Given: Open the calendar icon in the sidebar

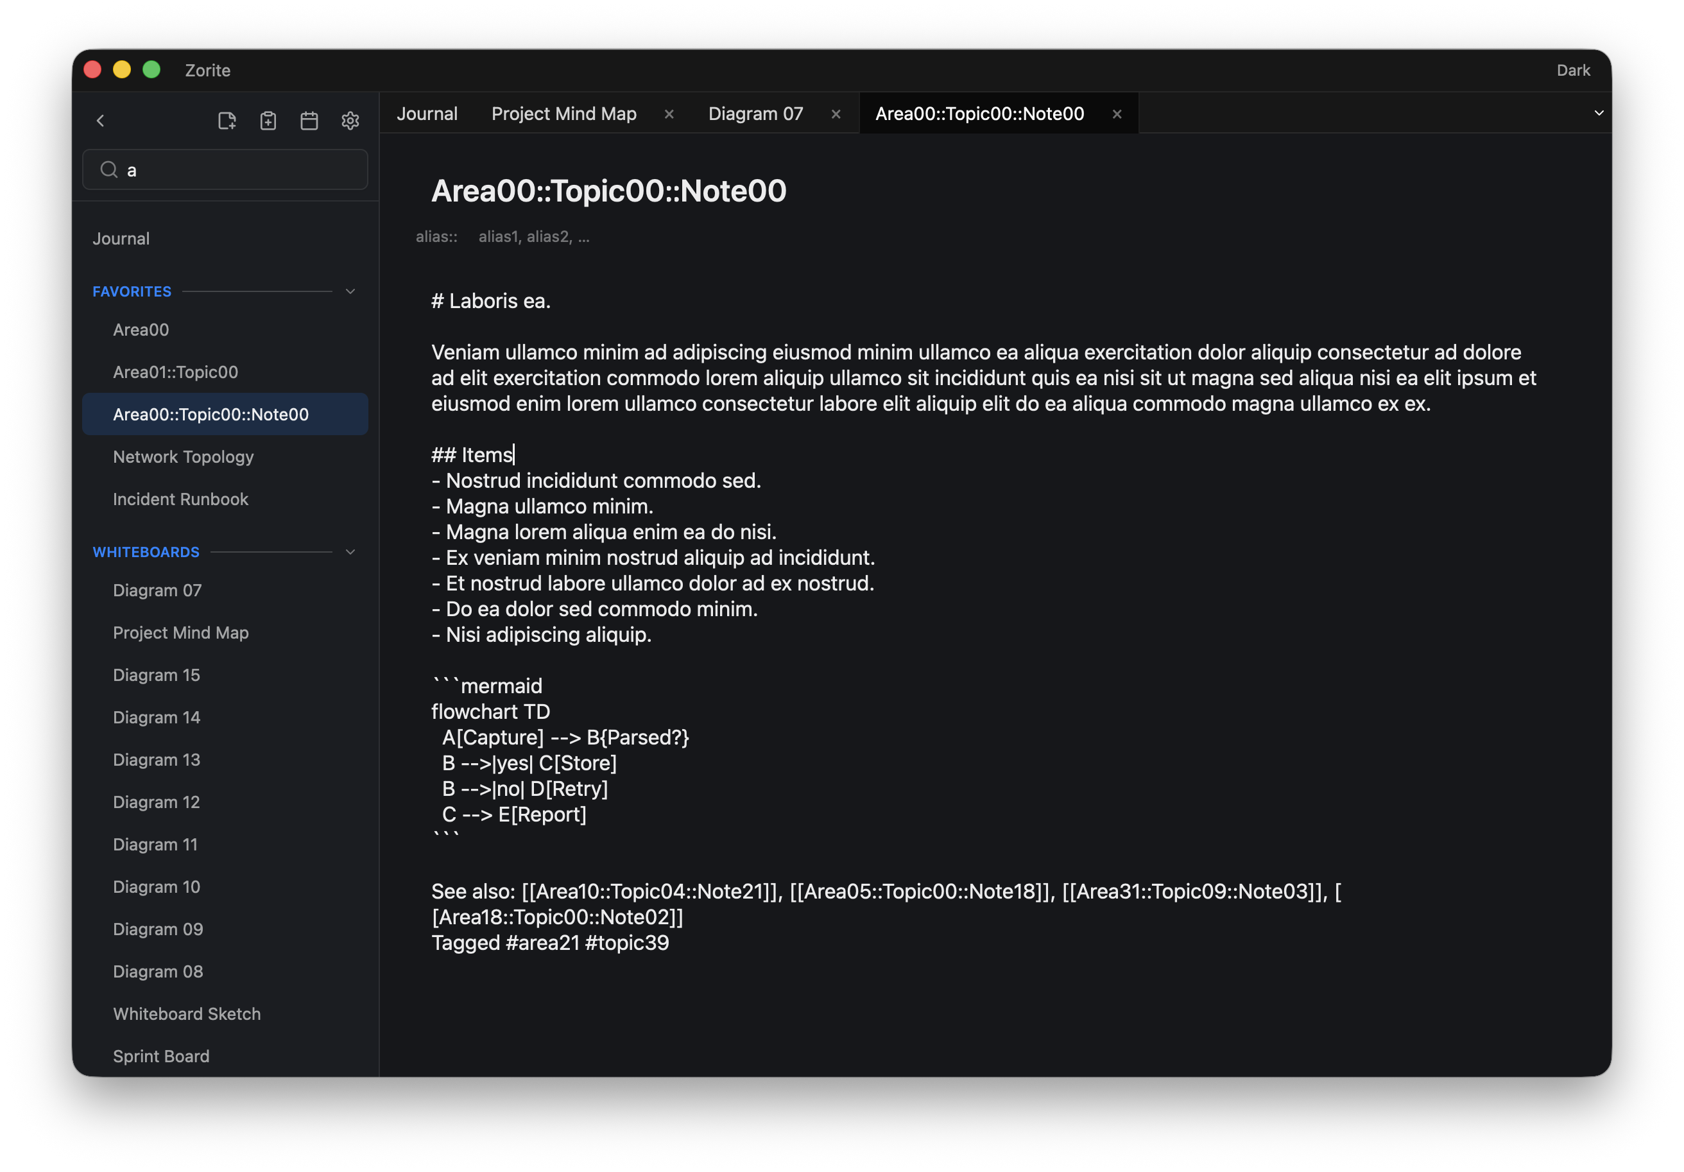Looking at the screenshot, I should pos(309,120).
